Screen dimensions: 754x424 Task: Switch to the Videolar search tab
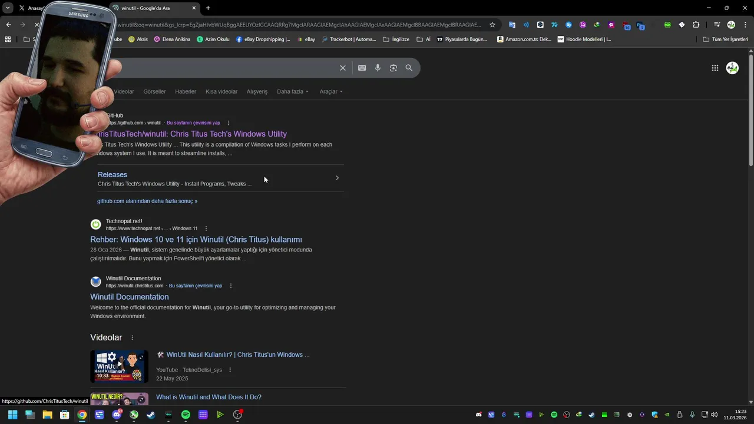click(x=124, y=91)
